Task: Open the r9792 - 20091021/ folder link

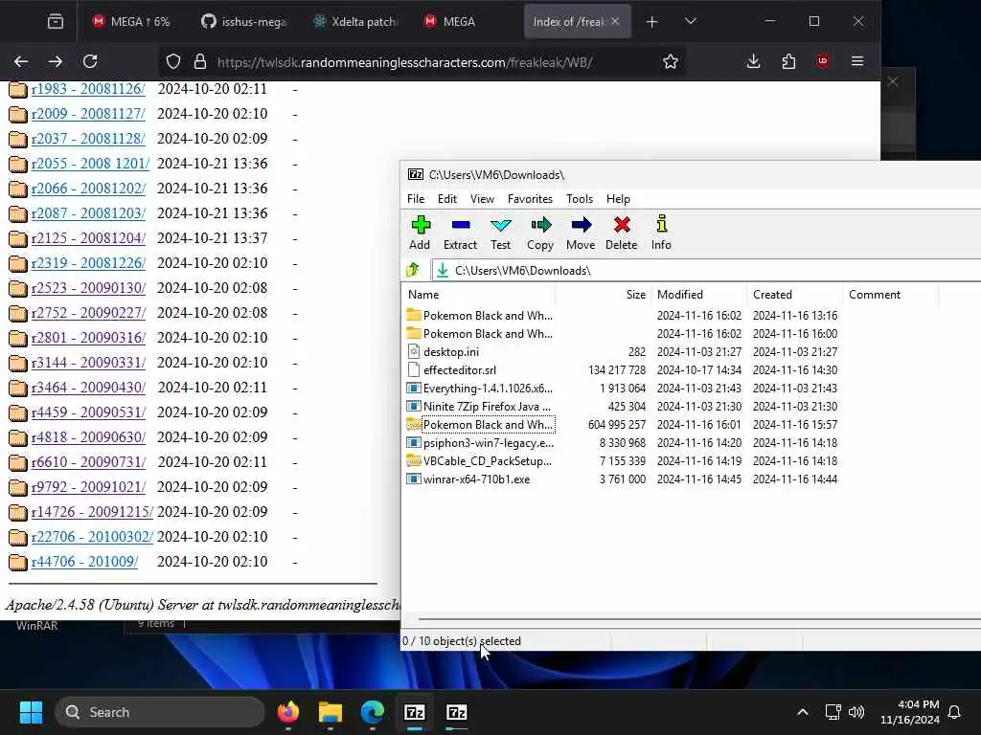Action: coord(88,486)
